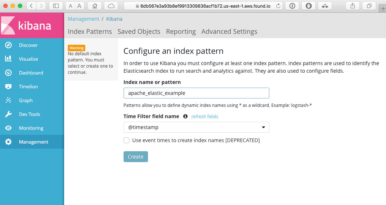Open a new Safari tab
Screen dimensions: 386x205
383,9
